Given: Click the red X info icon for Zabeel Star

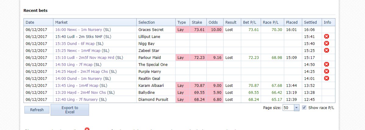Looking at the screenshot, I should (327, 50).
